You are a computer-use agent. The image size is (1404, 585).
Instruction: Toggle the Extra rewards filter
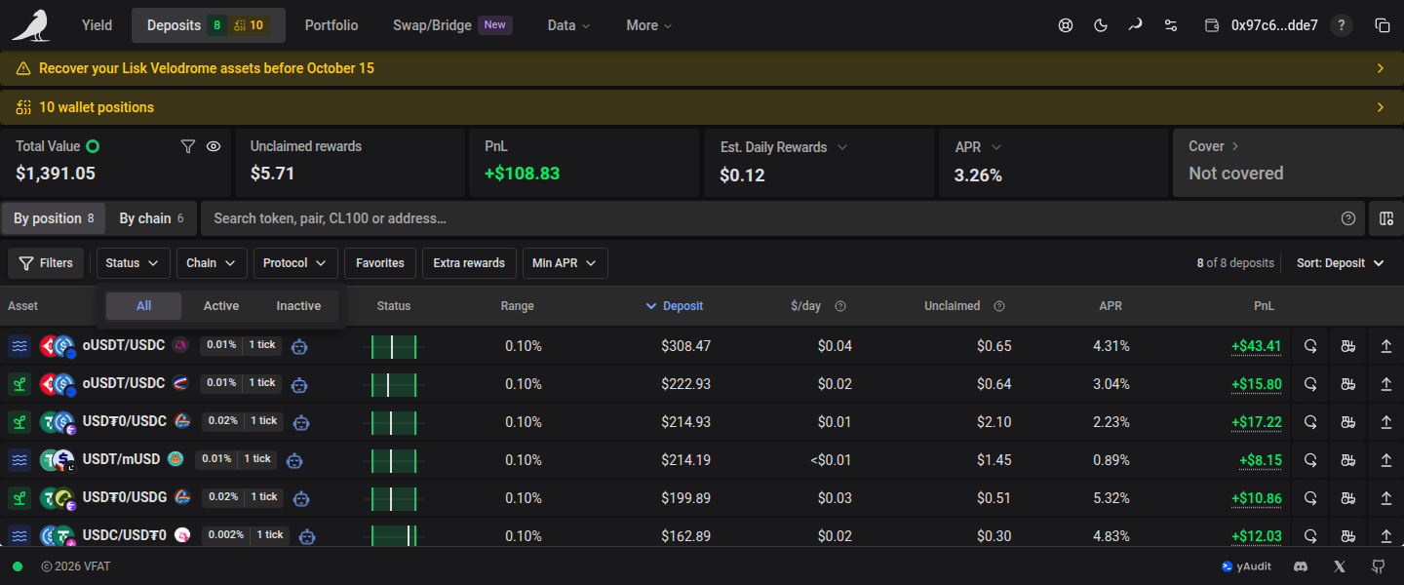[x=469, y=263]
